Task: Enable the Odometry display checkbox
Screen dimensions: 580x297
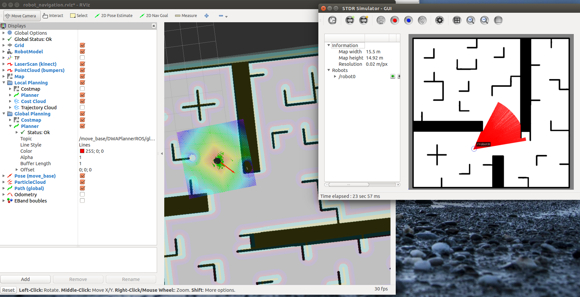Action: [x=82, y=195]
